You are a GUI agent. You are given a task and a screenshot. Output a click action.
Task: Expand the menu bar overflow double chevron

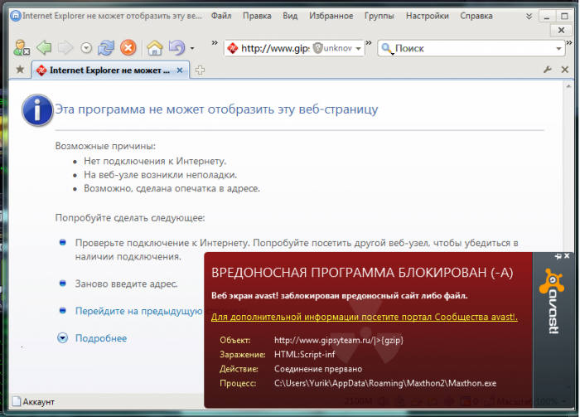(529, 17)
